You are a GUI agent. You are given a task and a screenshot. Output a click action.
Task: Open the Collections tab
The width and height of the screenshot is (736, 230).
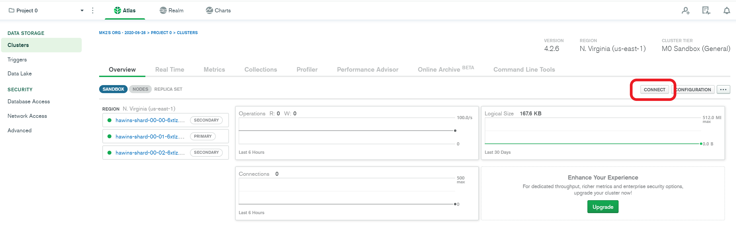[261, 70]
